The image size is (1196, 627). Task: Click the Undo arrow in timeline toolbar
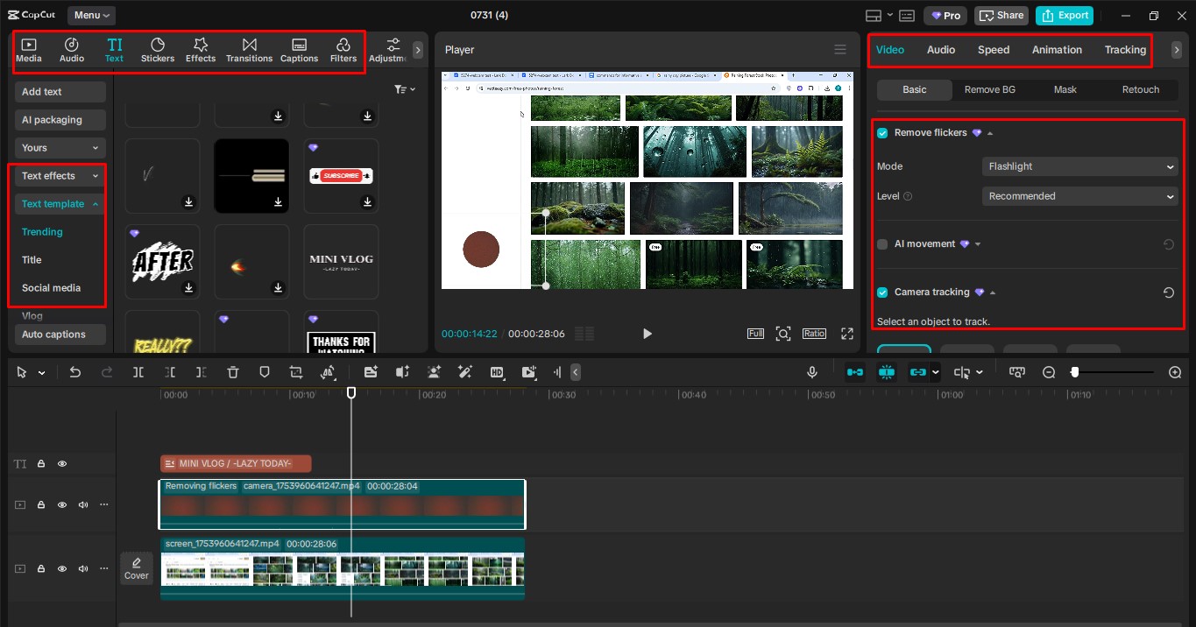pos(75,372)
